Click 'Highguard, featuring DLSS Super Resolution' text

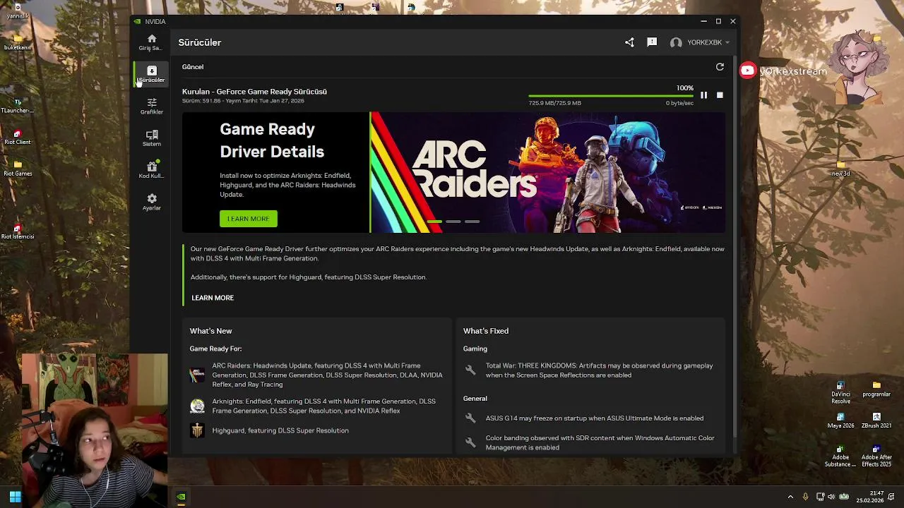[280, 430]
